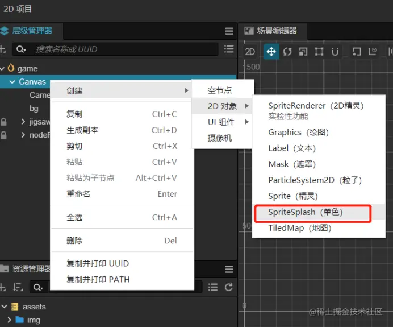The image size is (393, 327).
Task: Create a 摄像机 node
Action: 222,138
